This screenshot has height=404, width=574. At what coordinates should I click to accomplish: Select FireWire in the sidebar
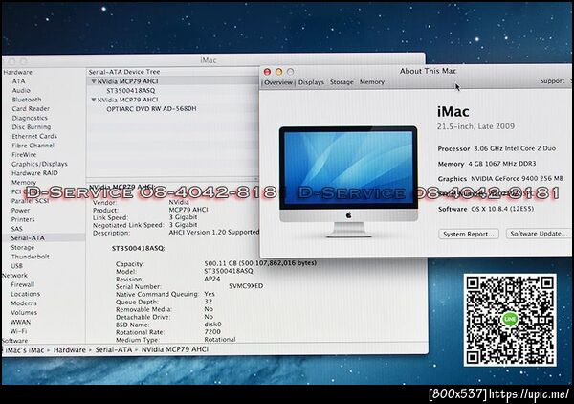pos(24,154)
